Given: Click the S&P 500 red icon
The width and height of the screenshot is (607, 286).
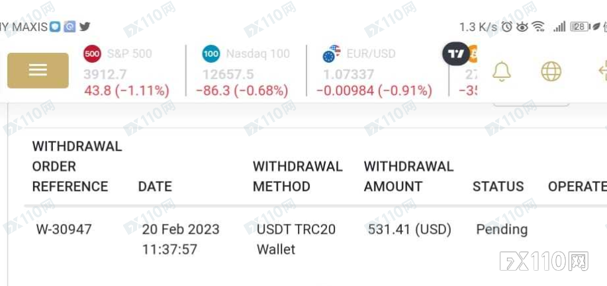Looking at the screenshot, I should click(x=92, y=54).
